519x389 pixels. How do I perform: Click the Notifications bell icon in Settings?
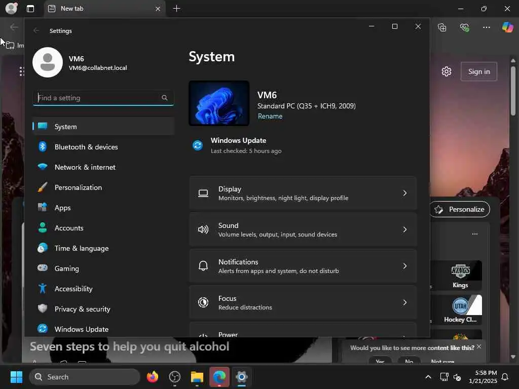point(203,265)
